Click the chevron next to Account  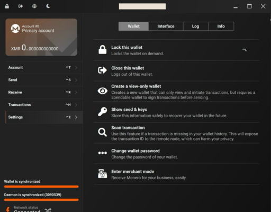pos(76,67)
